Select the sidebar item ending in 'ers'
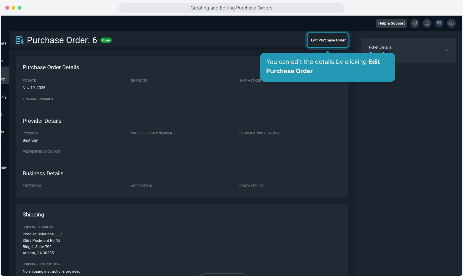This screenshot has height=276, width=463. tap(4, 43)
